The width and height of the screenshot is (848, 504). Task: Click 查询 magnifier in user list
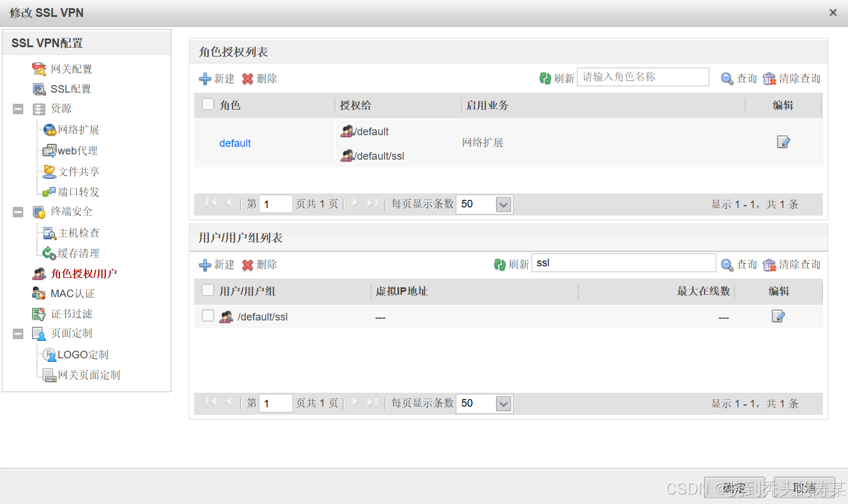pos(727,265)
